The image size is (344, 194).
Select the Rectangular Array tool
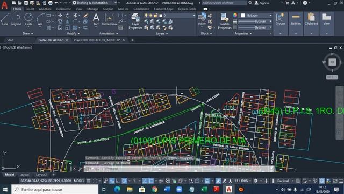click(x=75, y=27)
